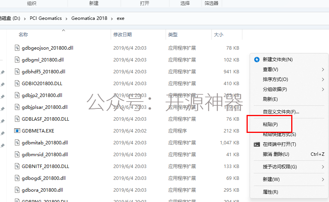329x202 pixels.
Task: Click the terminal icon beside 在终端中打开(T)
Action: coord(257,144)
